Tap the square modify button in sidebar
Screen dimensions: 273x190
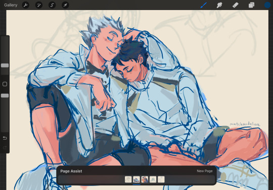pyautogui.click(x=5, y=84)
